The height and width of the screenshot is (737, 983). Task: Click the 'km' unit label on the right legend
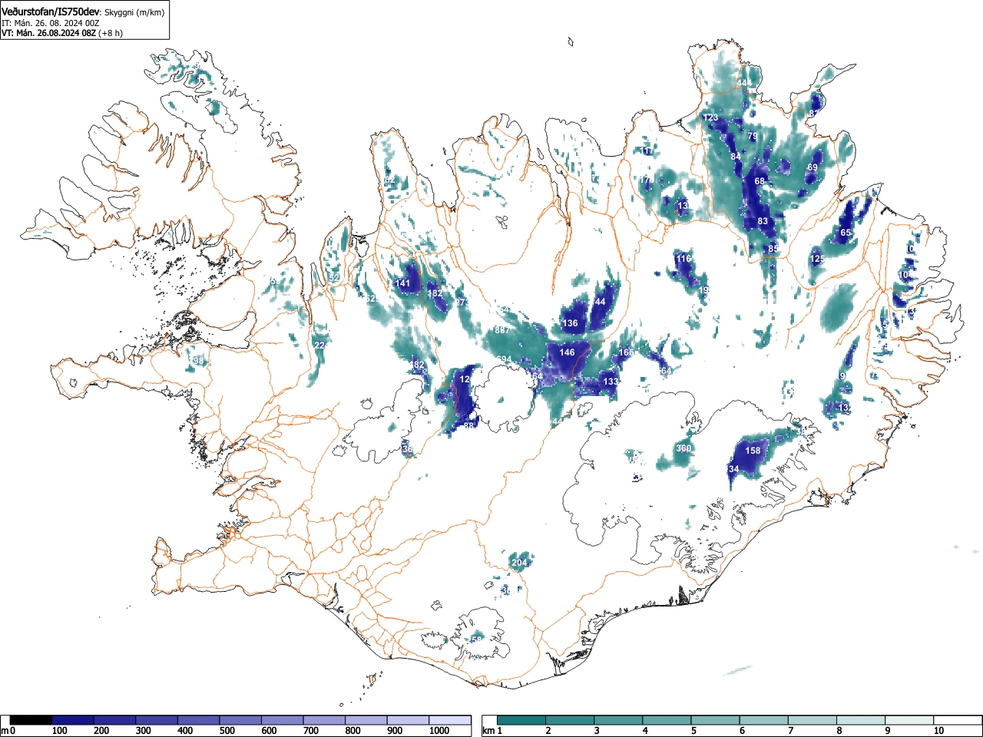pos(488,731)
